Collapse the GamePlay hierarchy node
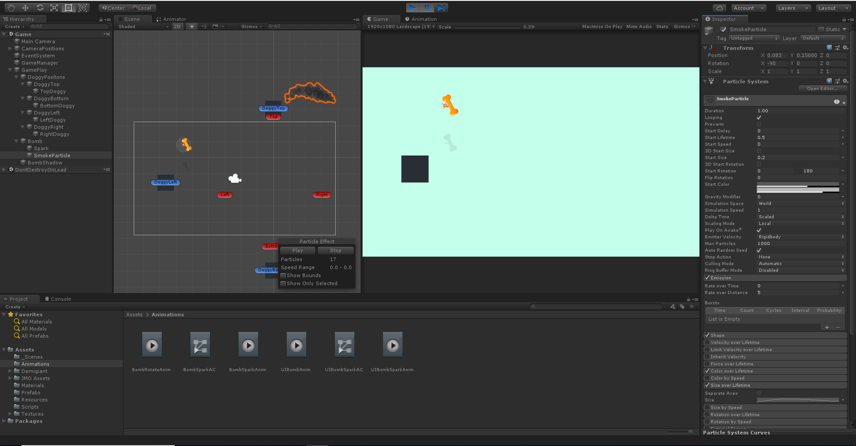The image size is (856, 446). (10, 70)
